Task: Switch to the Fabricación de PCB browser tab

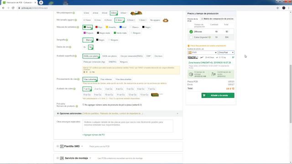Action: coord(19,3)
